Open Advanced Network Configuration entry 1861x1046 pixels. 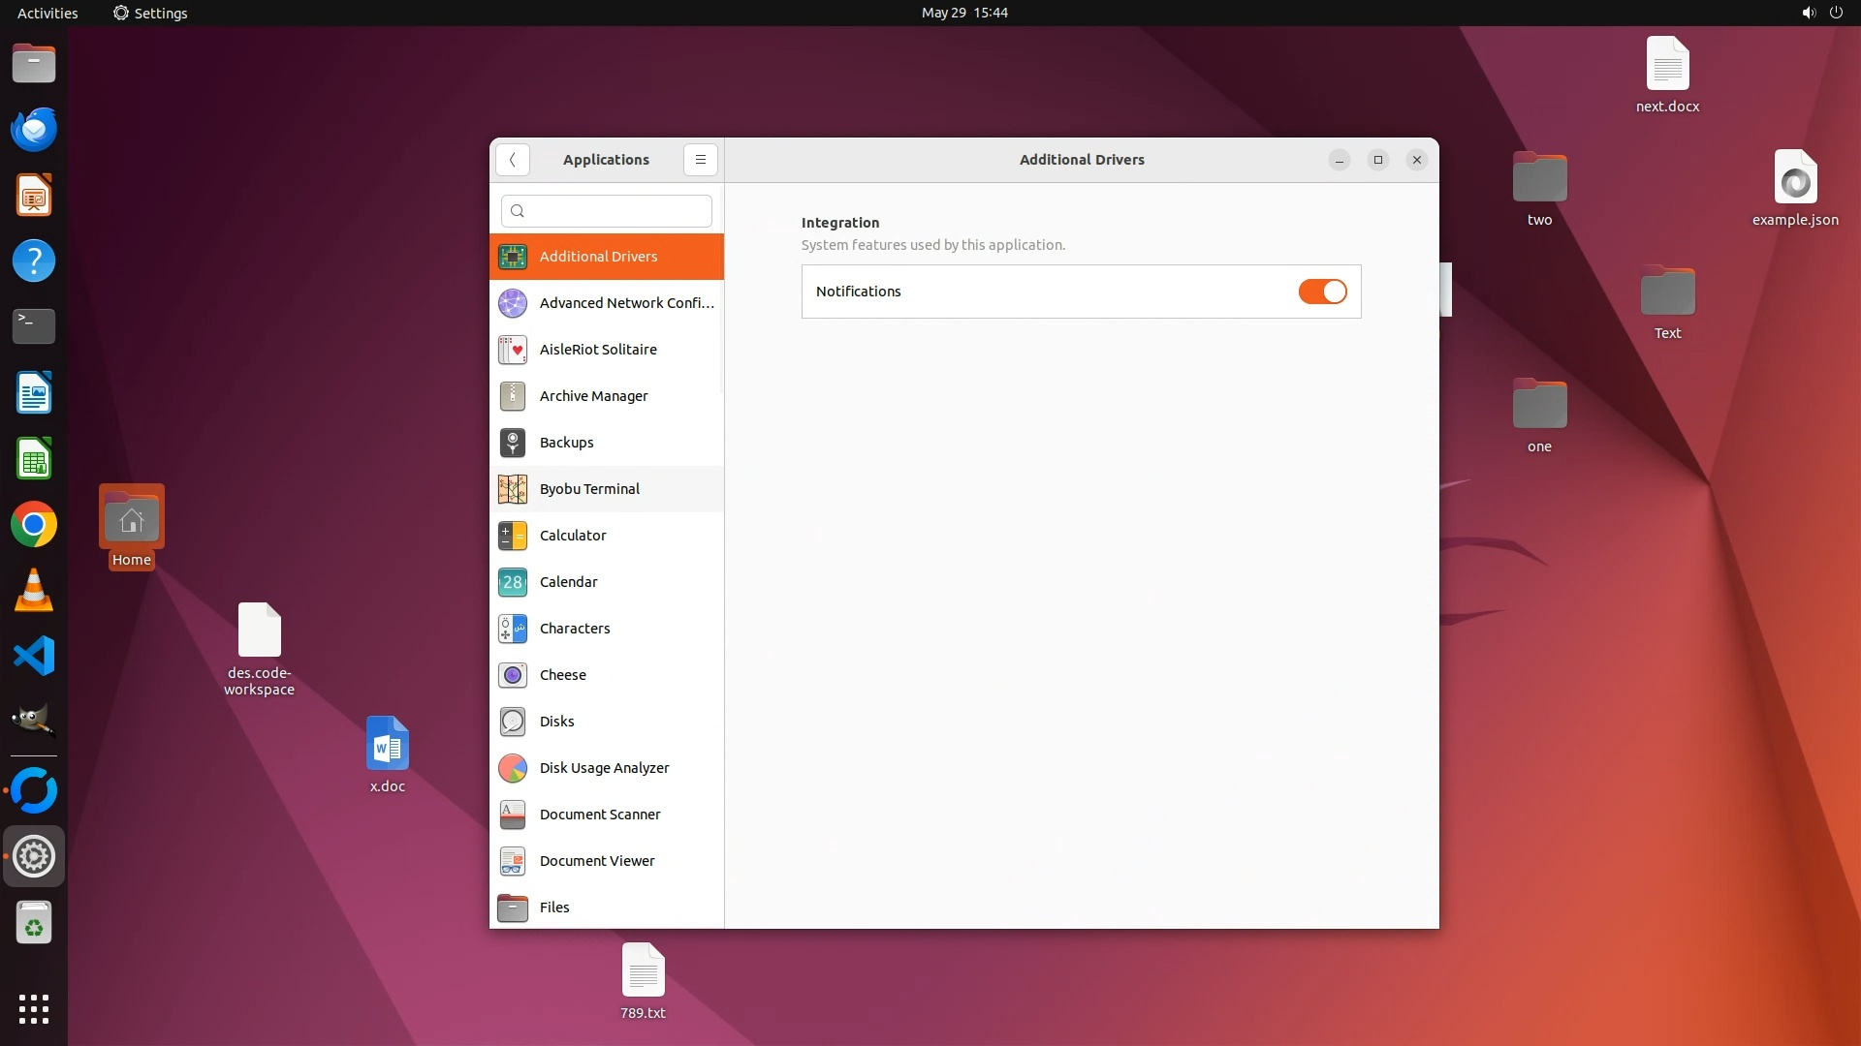pyautogui.click(x=626, y=303)
